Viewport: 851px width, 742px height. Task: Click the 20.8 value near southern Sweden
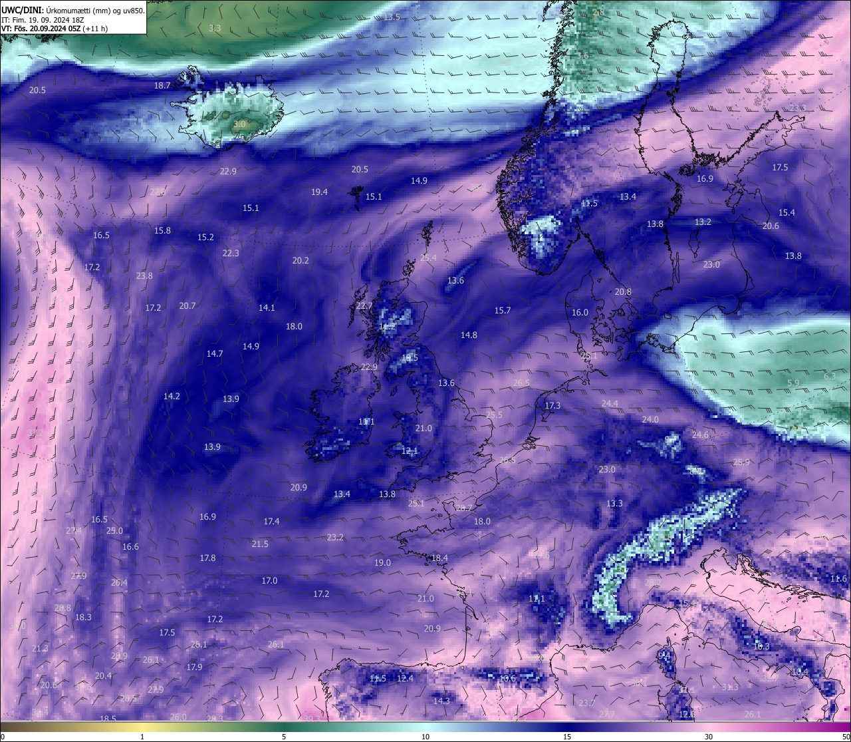[x=623, y=292]
